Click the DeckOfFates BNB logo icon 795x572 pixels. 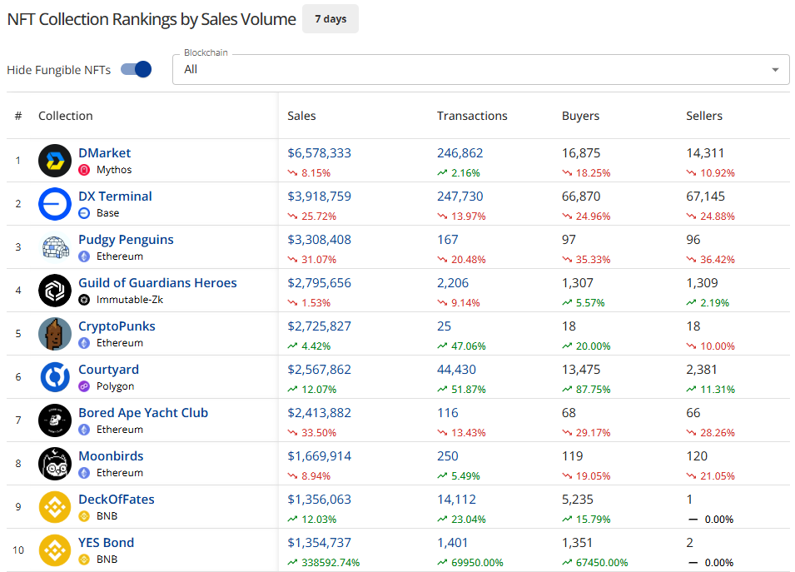[x=55, y=507]
